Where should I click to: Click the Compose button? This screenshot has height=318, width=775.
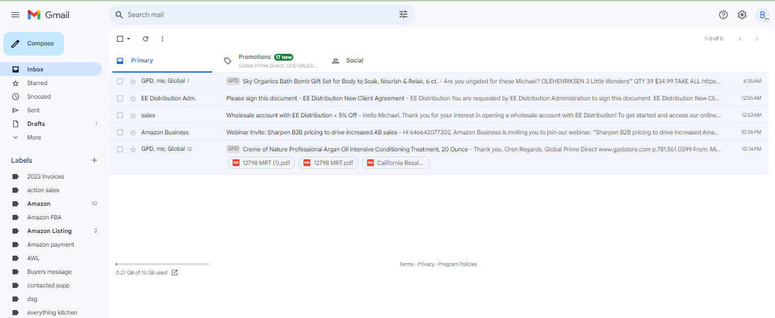coord(33,44)
